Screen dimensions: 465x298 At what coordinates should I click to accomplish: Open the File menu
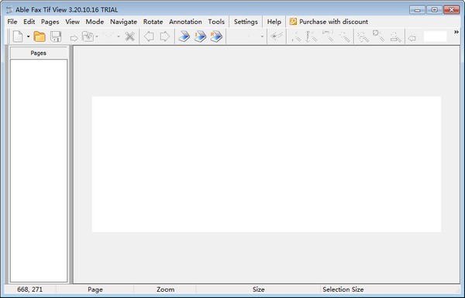pyautogui.click(x=12, y=22)
